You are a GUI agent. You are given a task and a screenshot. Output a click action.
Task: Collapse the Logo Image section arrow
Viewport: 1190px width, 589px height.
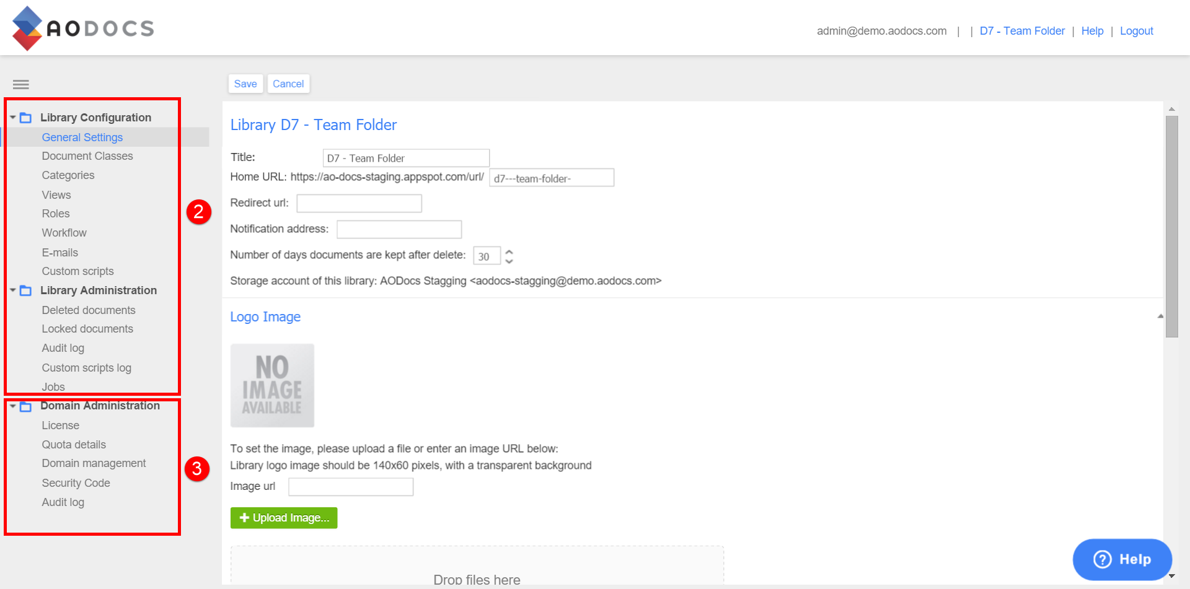tap(1160, 316)
